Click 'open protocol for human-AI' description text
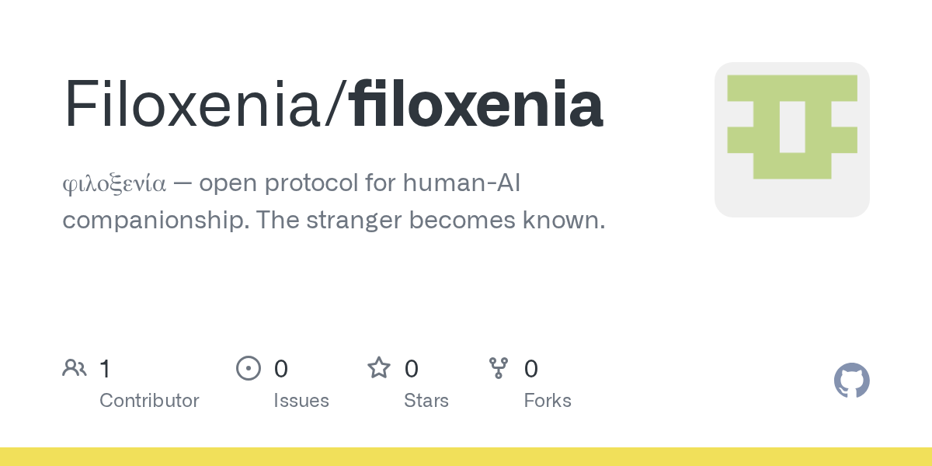This screenshot has width=932, height=466. tap(360, 184)
